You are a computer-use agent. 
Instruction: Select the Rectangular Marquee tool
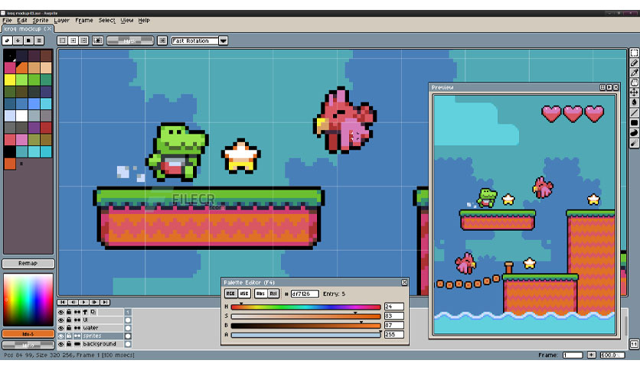click(634, 53)
